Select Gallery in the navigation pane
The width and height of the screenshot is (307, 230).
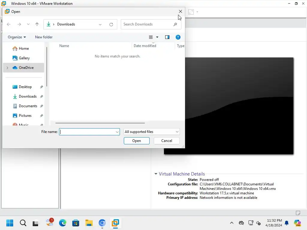pyautogui.click(x=23, y=58)
